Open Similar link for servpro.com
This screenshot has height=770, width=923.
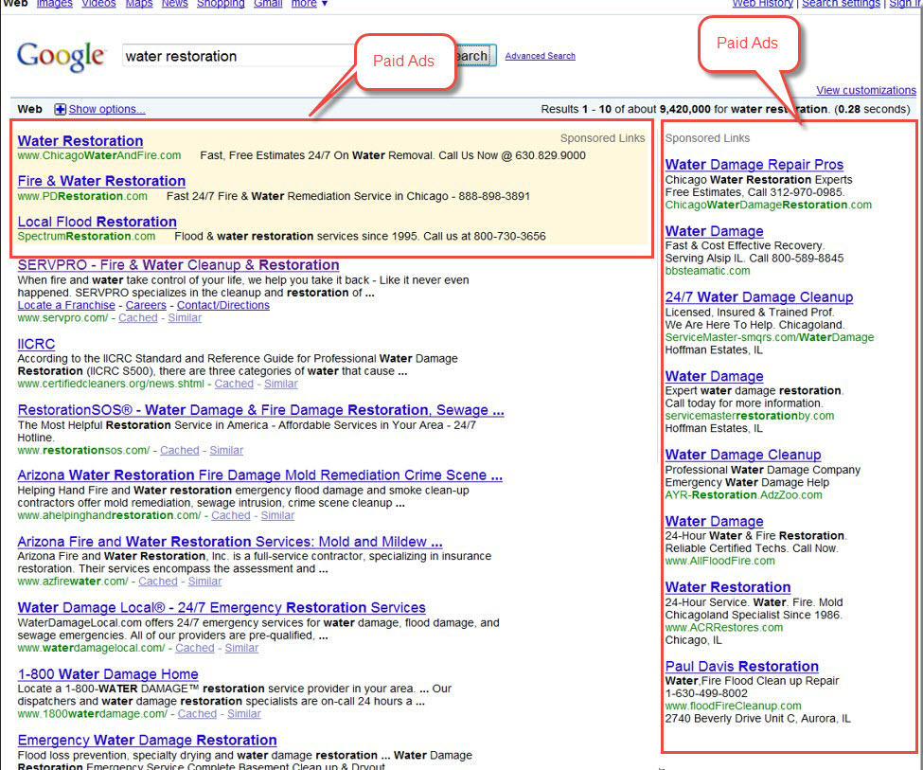click(x=185, y=318)
